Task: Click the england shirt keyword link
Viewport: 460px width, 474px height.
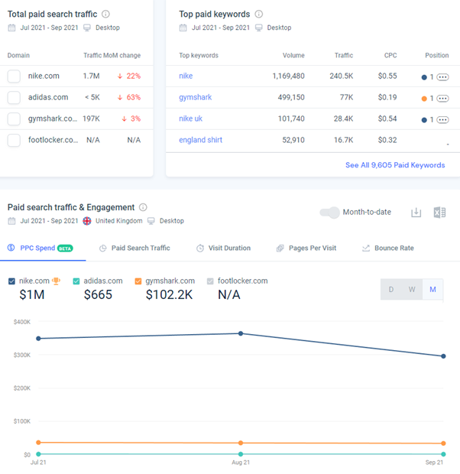Action: point(200,140)
